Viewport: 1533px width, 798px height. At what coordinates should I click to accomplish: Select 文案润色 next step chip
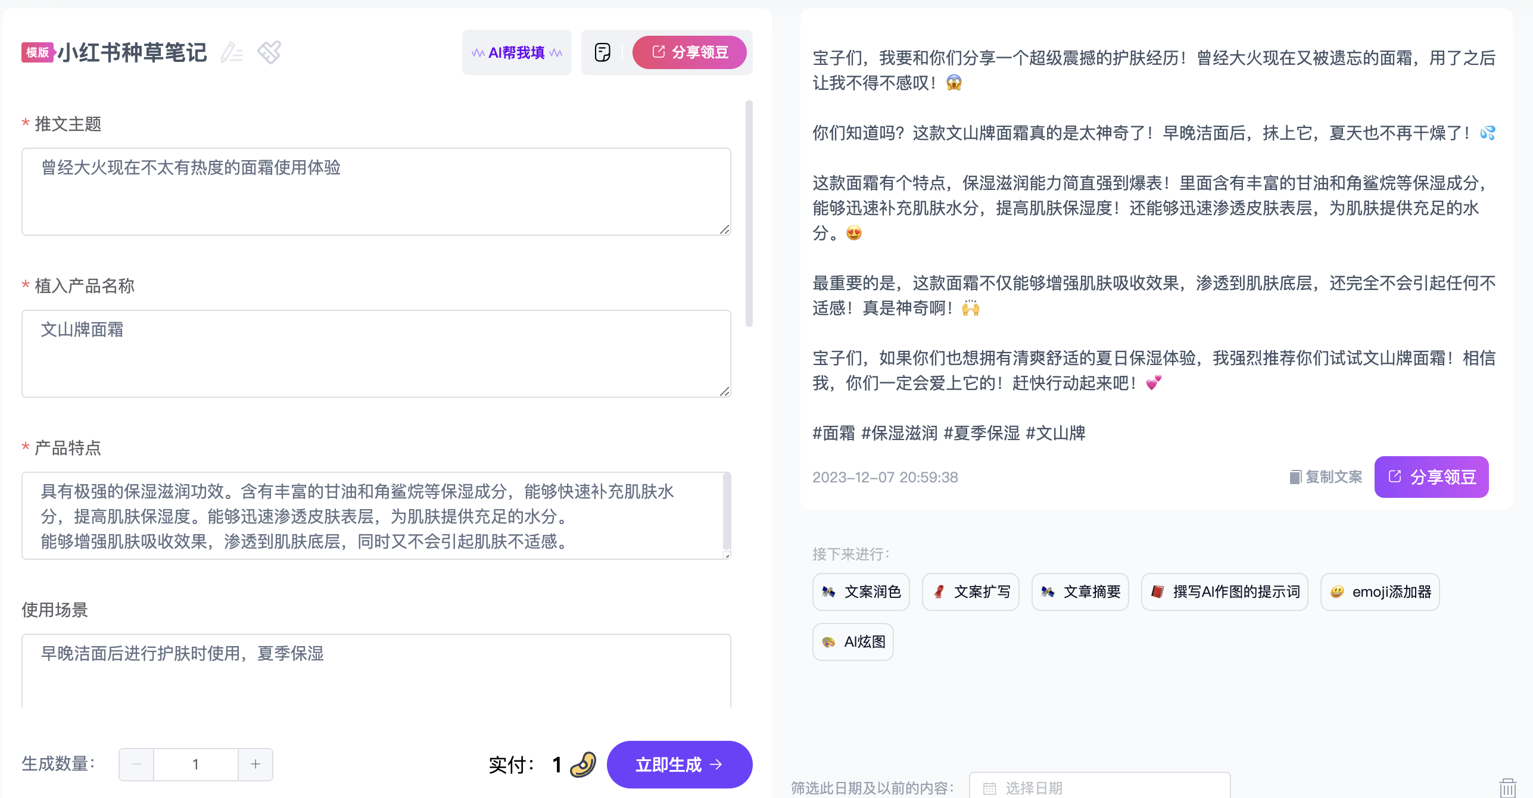click(x=861, y=592)
